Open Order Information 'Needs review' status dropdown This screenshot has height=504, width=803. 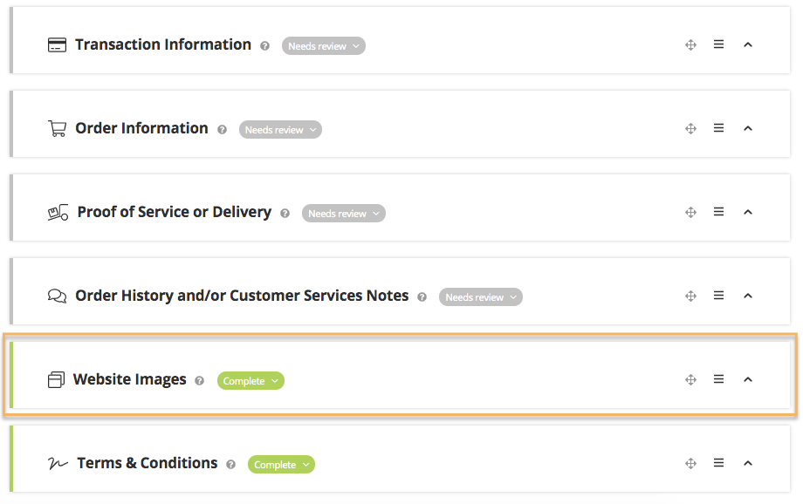coord(280,130)
